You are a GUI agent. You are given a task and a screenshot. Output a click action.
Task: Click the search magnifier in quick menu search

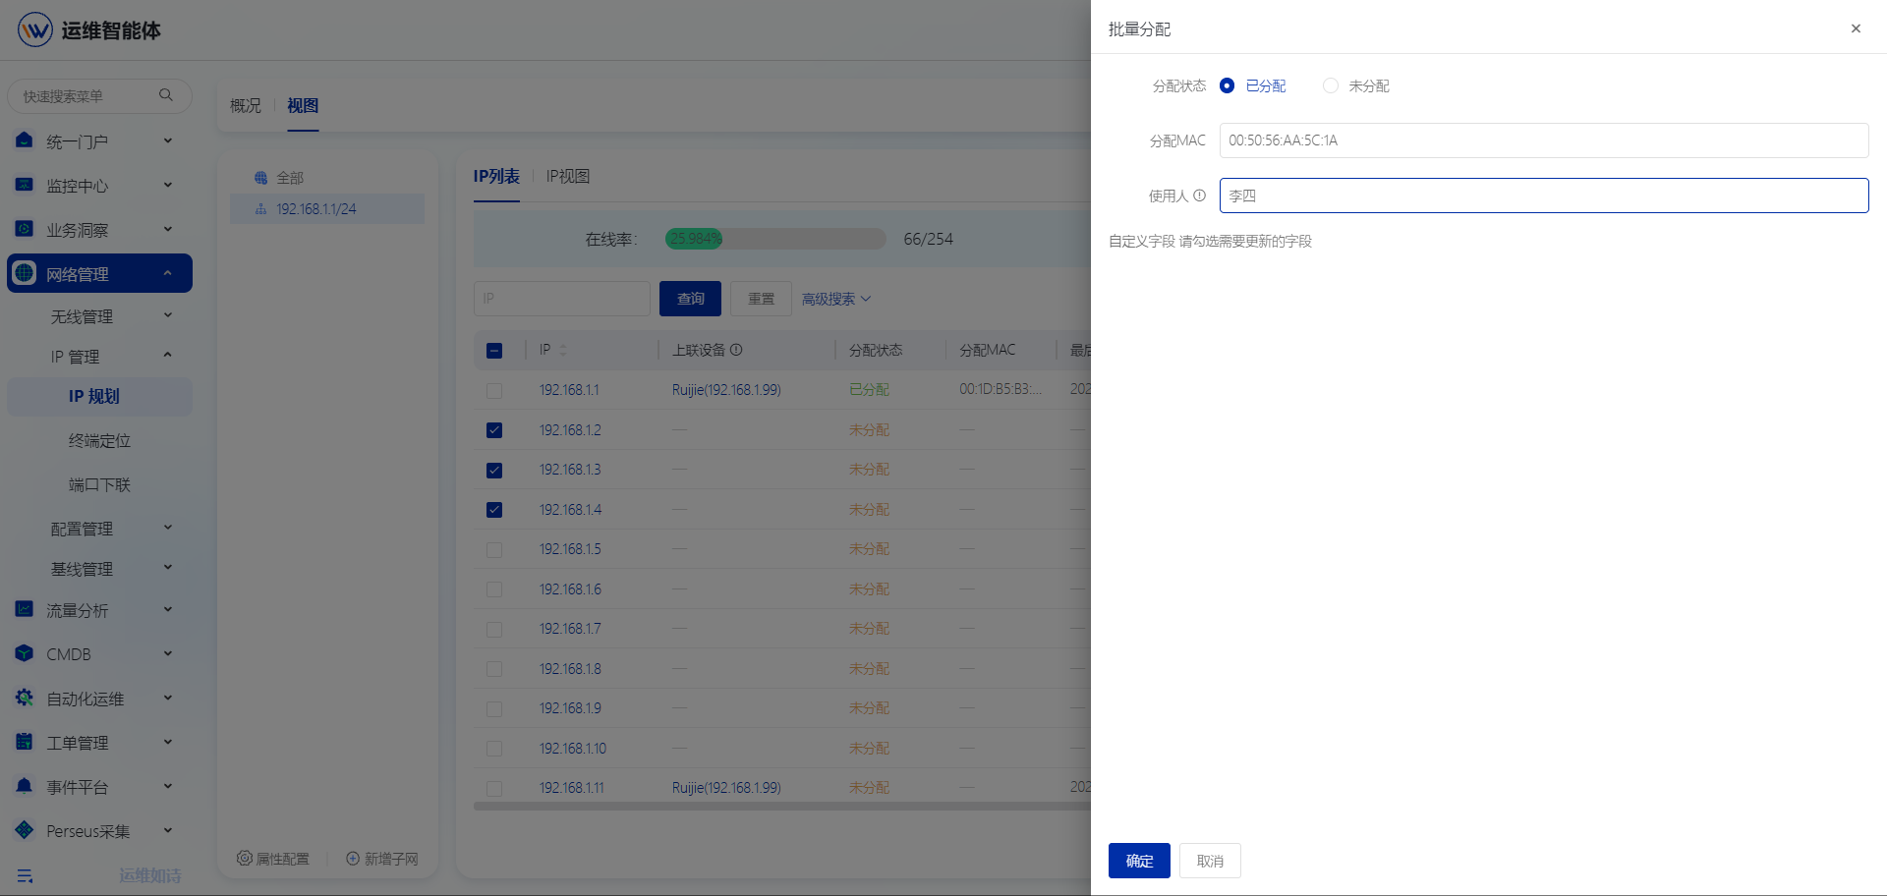[x=166, y=95]
